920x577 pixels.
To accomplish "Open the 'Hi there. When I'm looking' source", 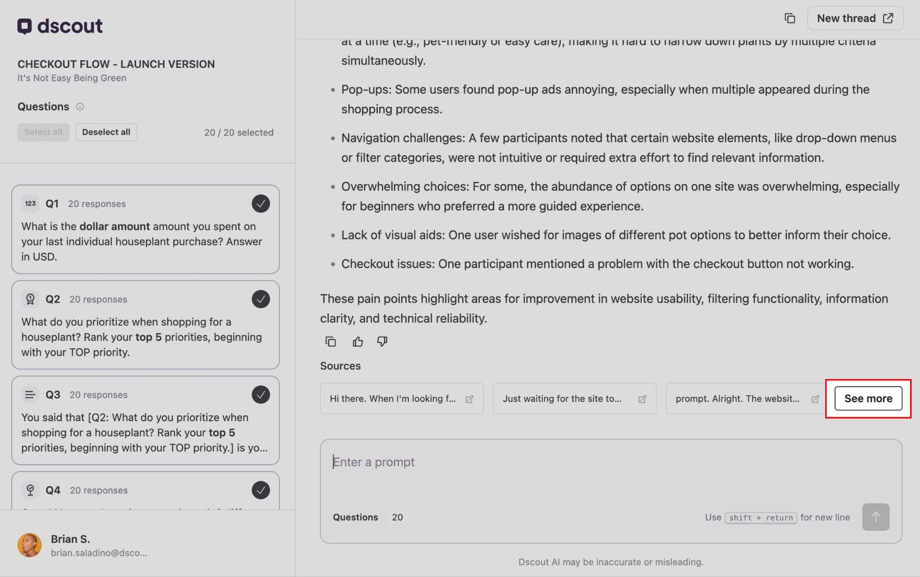I will 402,398.
